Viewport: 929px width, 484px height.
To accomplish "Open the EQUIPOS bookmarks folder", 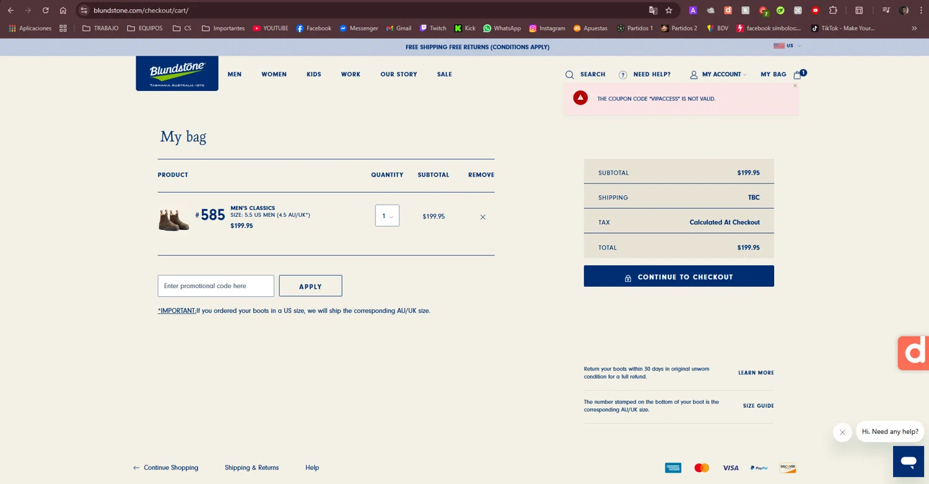I will [144, 28].
